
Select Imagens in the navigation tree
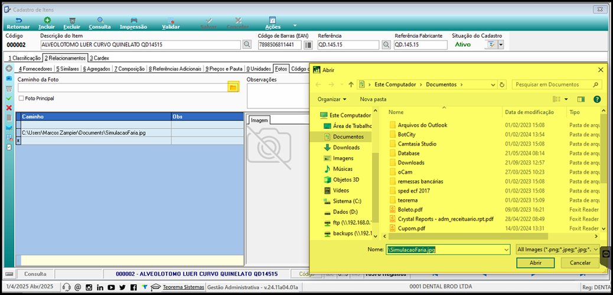click(x=338, y=158)
